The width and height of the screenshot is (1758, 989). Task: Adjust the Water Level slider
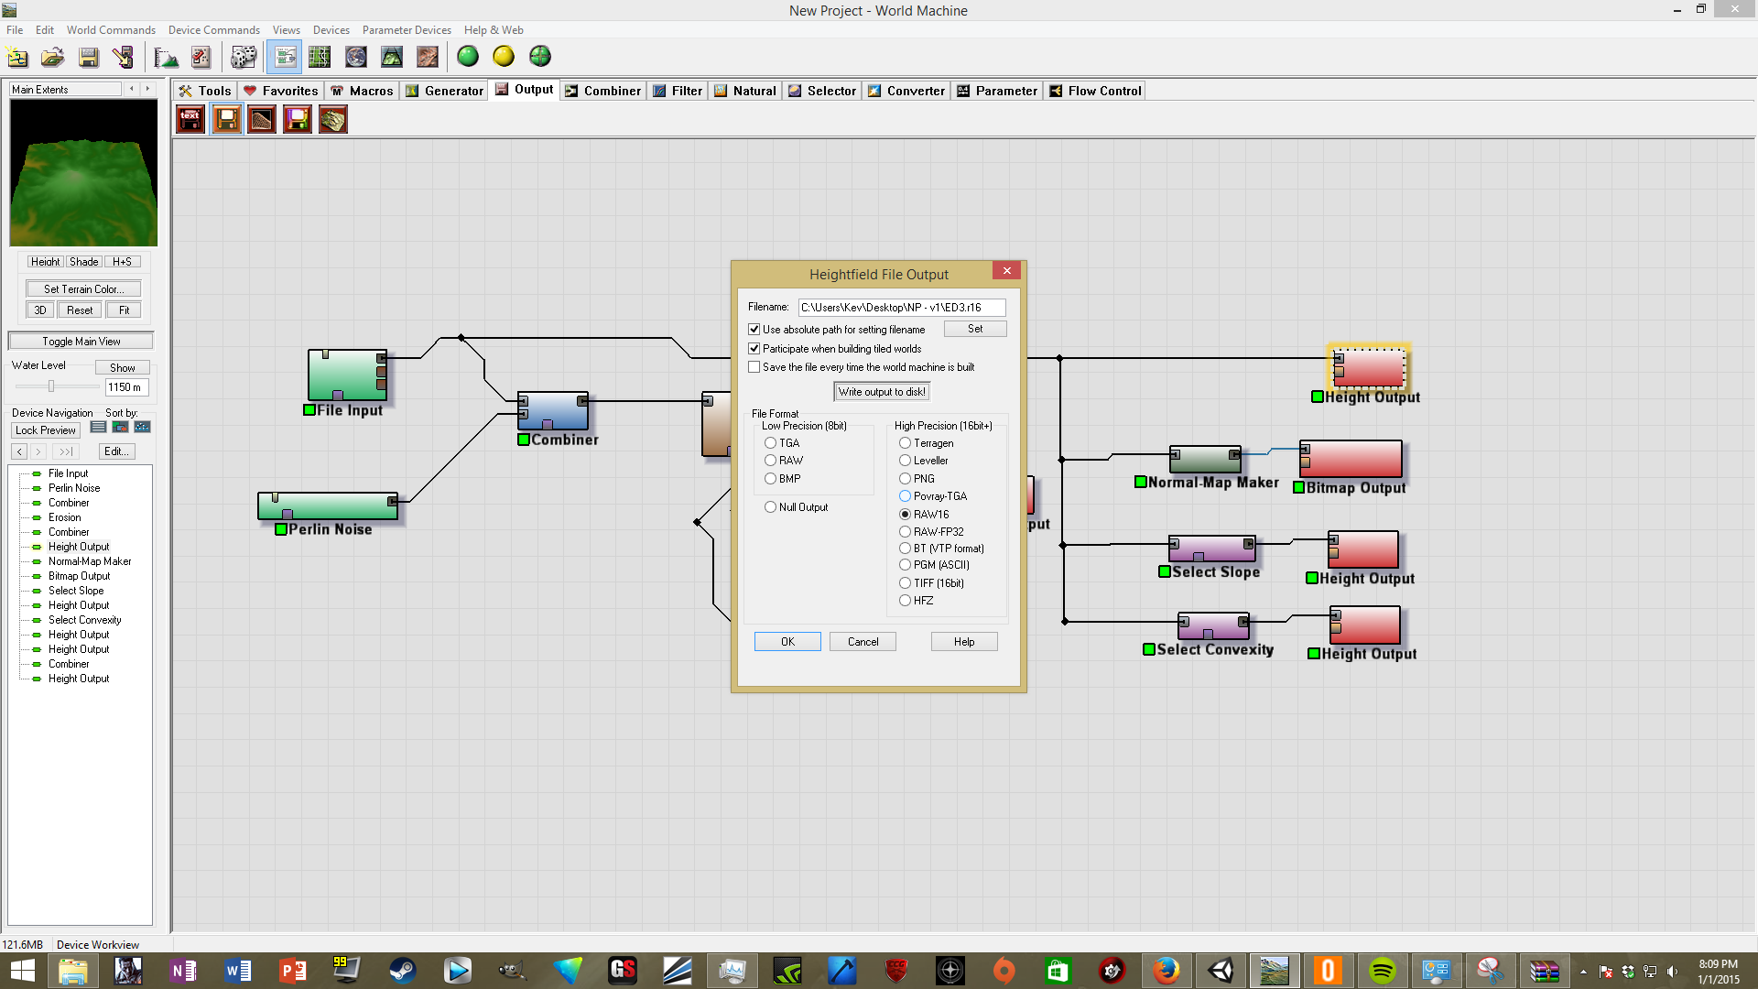52,386
